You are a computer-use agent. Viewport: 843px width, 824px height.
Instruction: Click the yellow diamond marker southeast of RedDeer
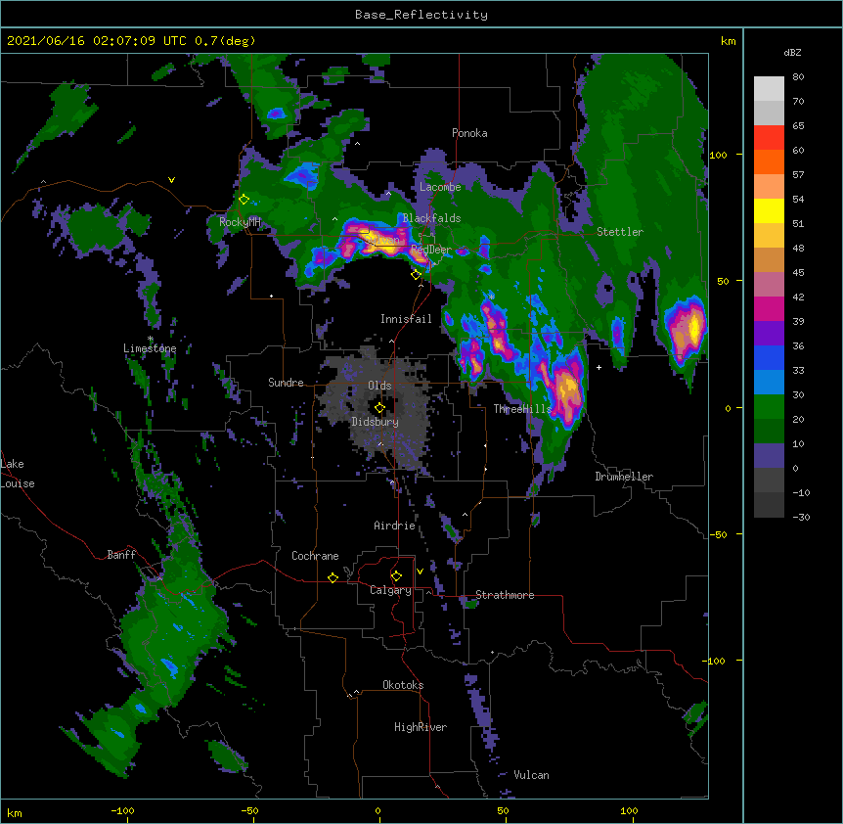tap(416, 275)
